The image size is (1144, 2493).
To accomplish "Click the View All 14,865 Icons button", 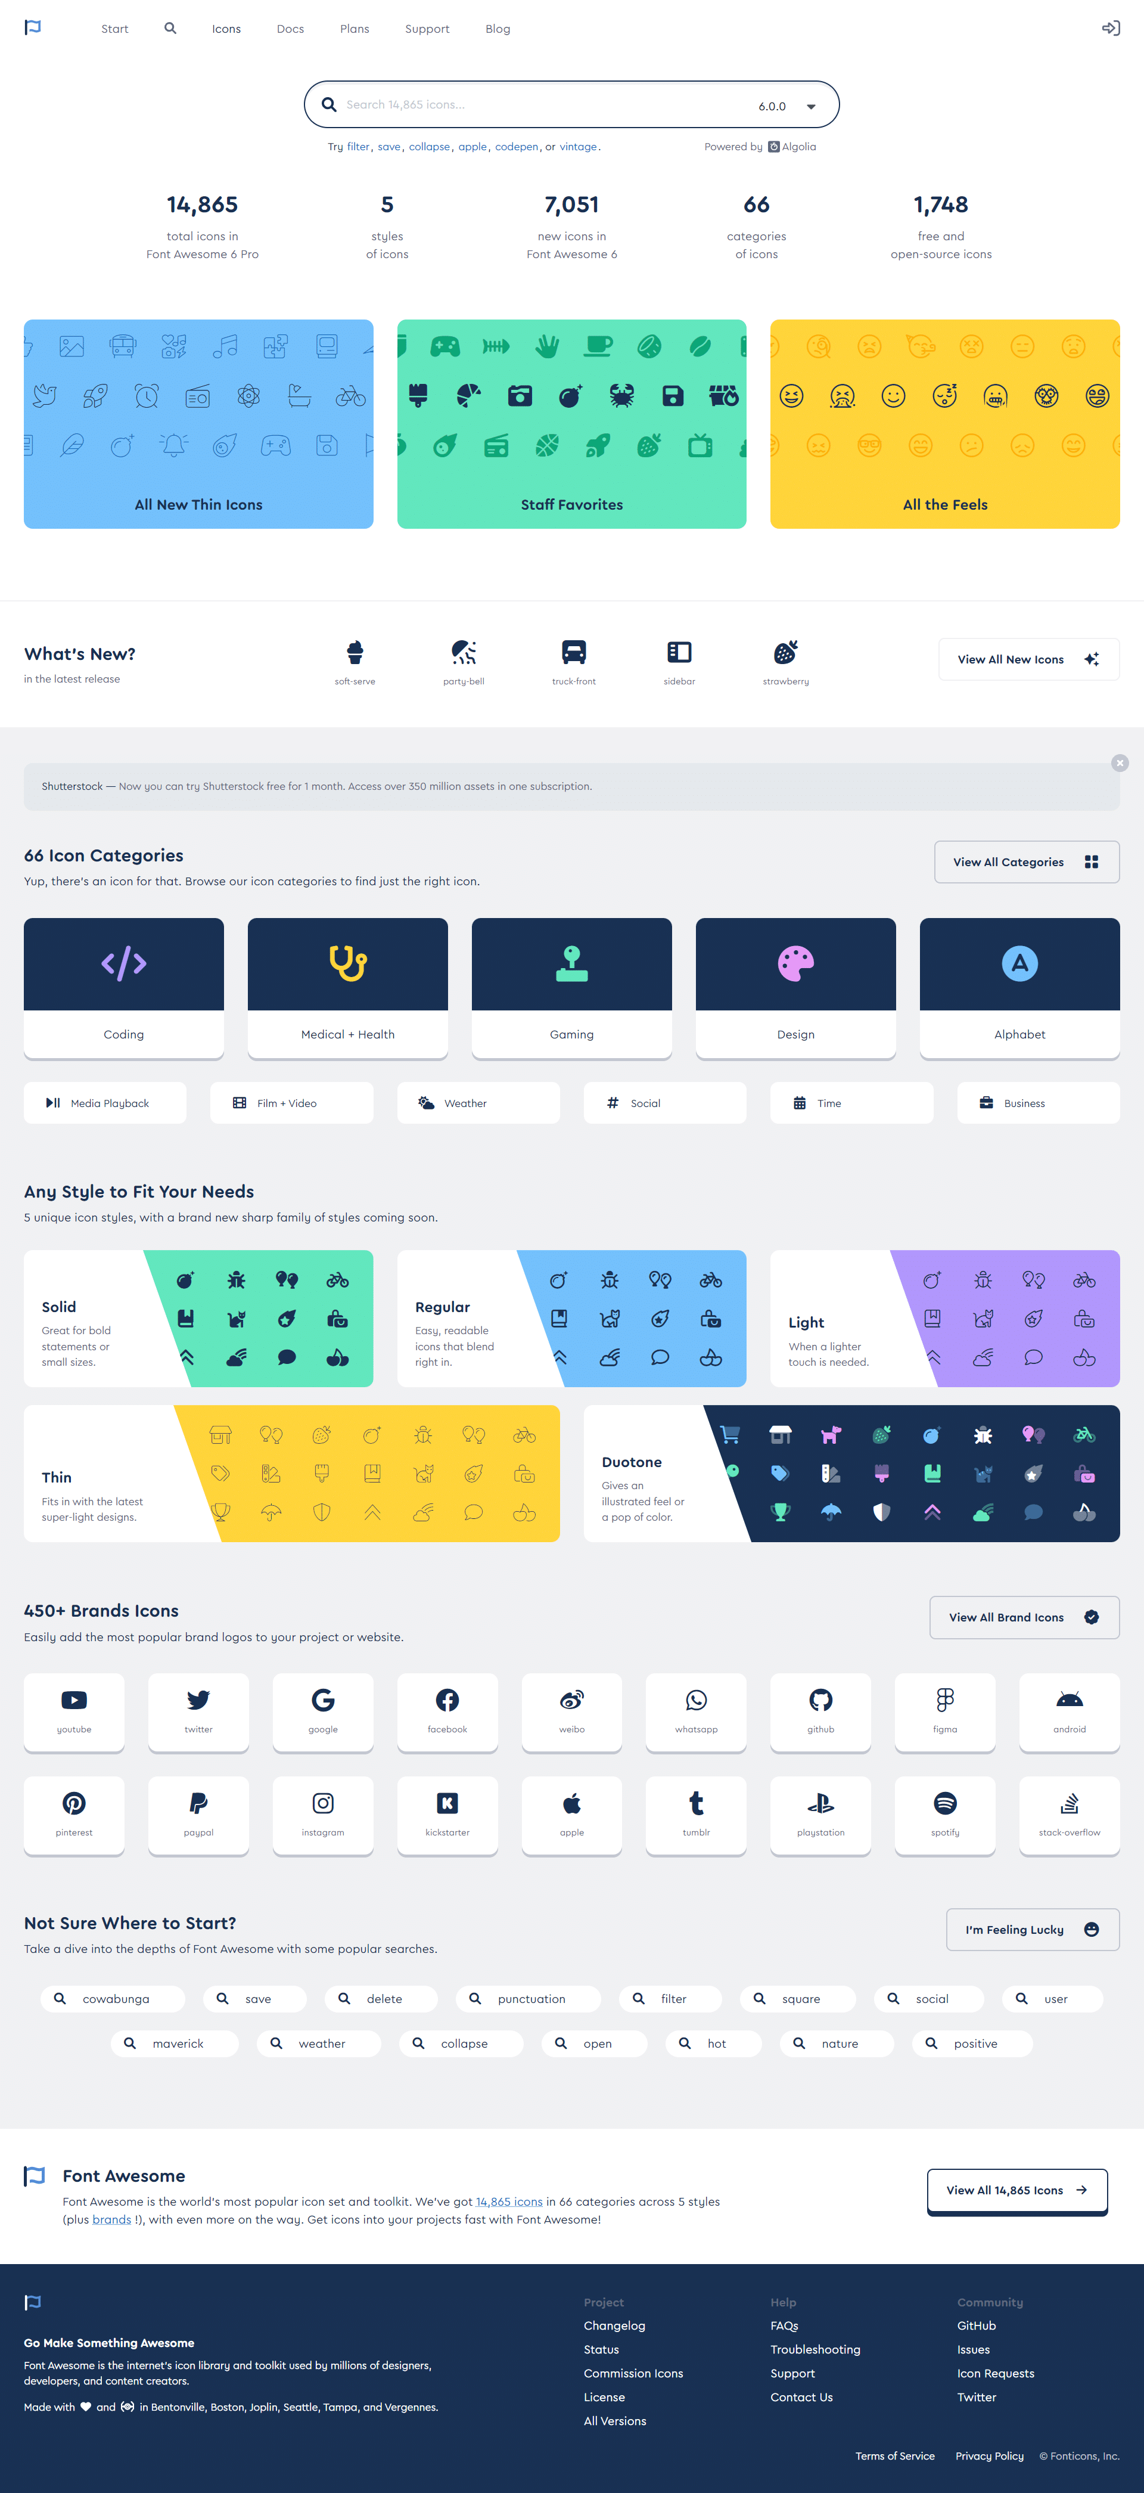I will click(x=1017, y=2190).
